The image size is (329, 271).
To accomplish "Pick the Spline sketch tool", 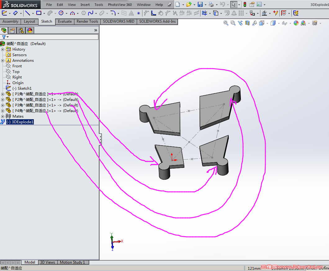I will click(x=91, y=13).
